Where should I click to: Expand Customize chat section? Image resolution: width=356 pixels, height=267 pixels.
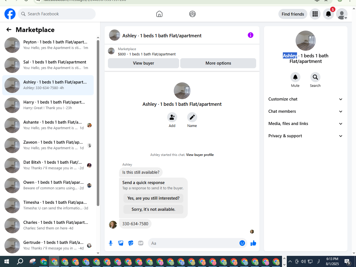pos(306,99)
